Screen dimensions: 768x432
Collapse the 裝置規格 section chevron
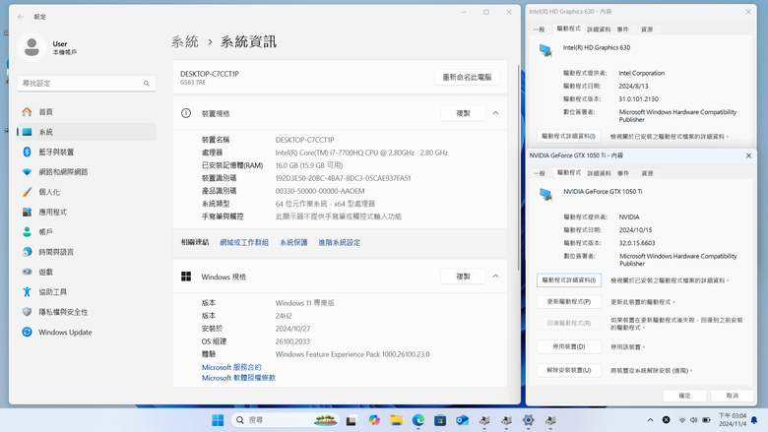(x=495, y=113)
